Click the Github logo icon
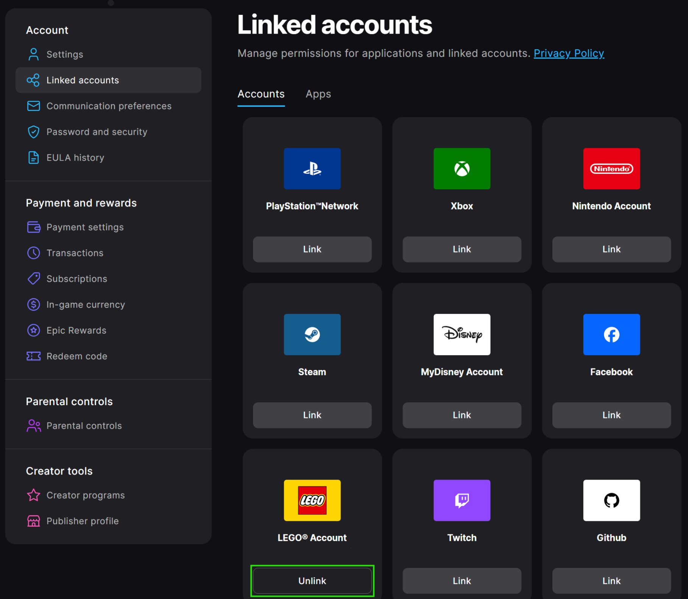Screen dimensions: 688x599 [611, 500]
